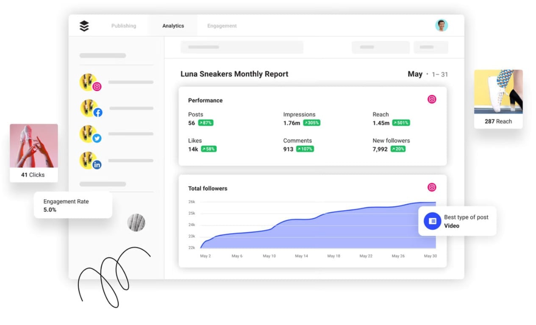This screenshot has height=325, width=536.
Task: Click the 913 Comments value
Action: click(x=289, y=149)
